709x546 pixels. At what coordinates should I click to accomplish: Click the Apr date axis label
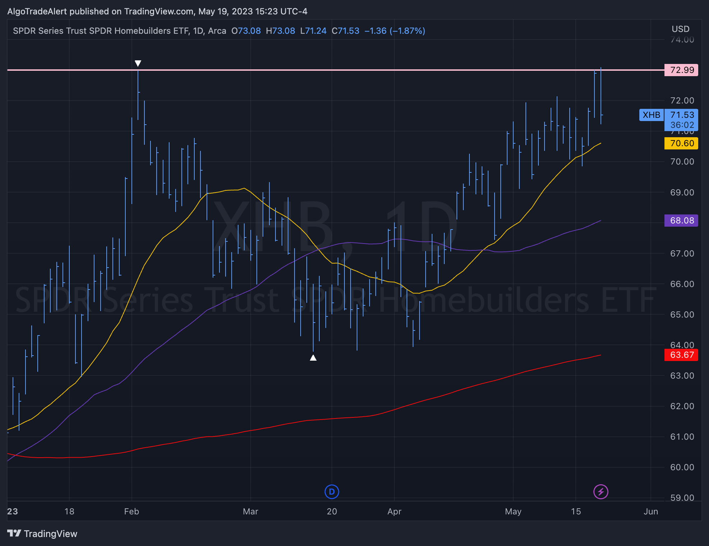coord(394,512)
